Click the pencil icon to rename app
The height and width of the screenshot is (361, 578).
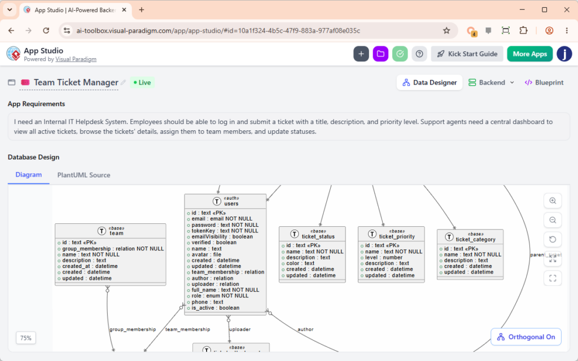pyautogui.click(x=123, y=82)
